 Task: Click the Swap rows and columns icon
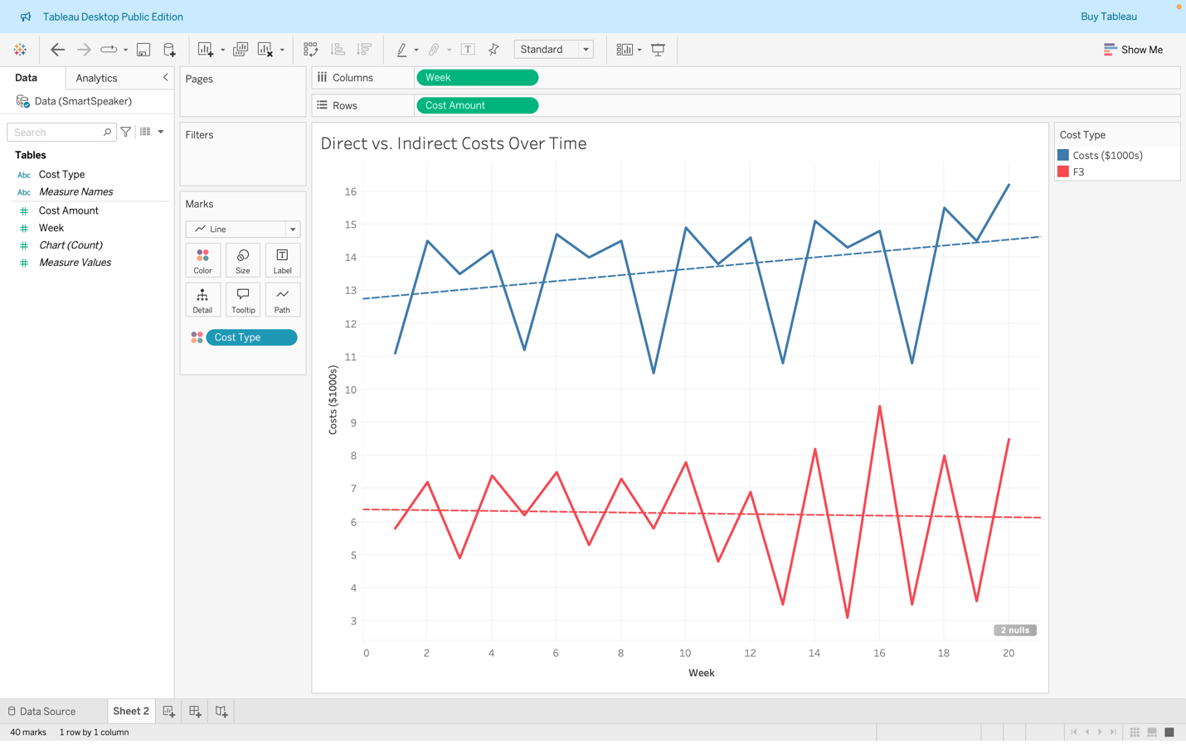click(x=311, y=50)
